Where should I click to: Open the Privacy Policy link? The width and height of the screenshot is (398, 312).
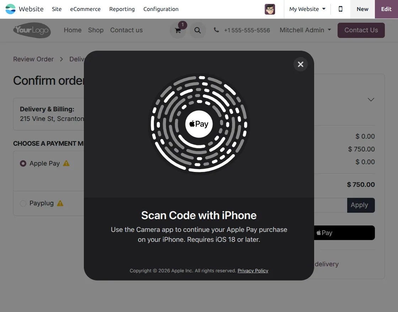point(253,271)
